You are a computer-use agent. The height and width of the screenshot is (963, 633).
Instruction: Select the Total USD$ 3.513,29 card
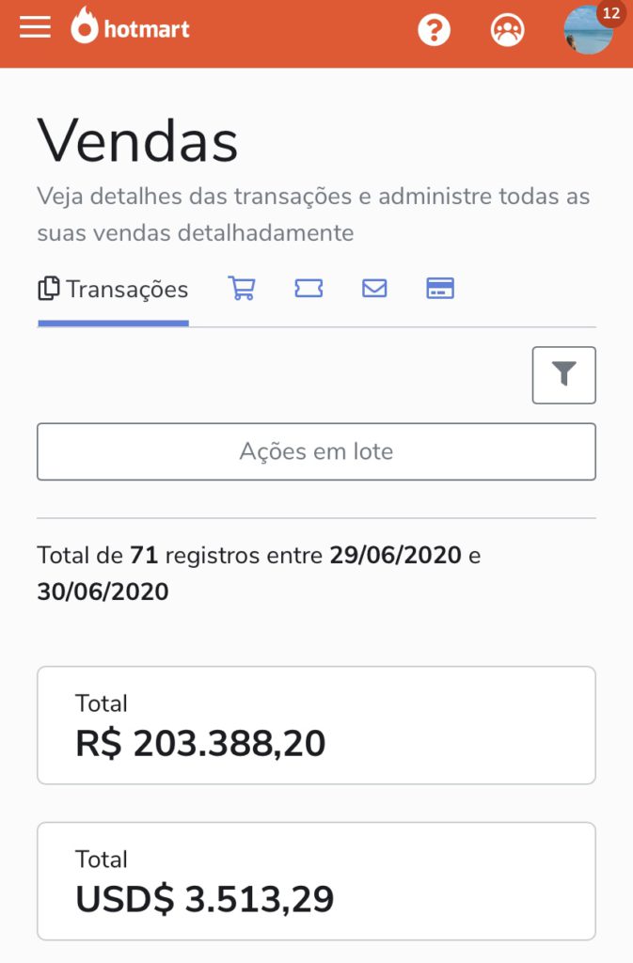coord(316,881)
